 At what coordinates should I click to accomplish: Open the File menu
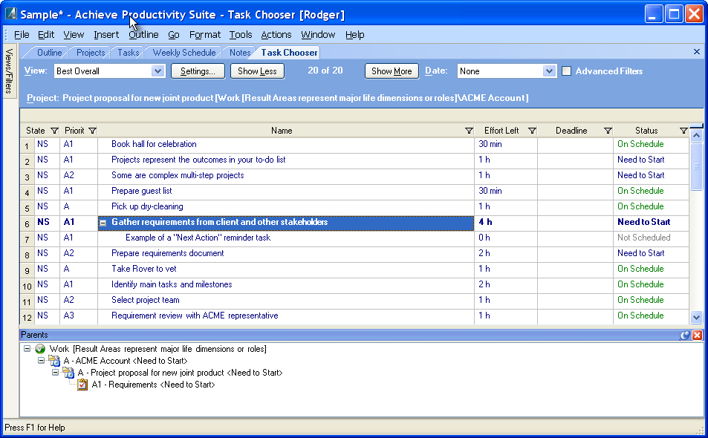[x=22, y=35]
